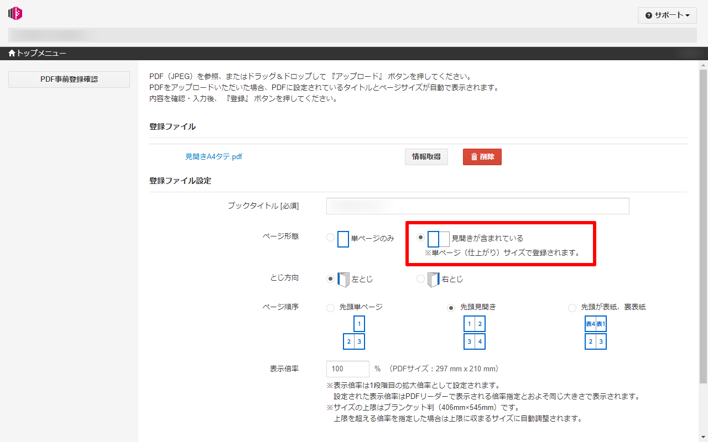Choose the 先頭単ページ page order option
The width and height of the screenshot is (708, 442).
click(x=331, y=308)
